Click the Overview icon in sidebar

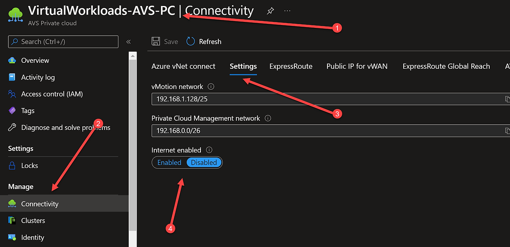pyautogui.click(x=12, y=60)
